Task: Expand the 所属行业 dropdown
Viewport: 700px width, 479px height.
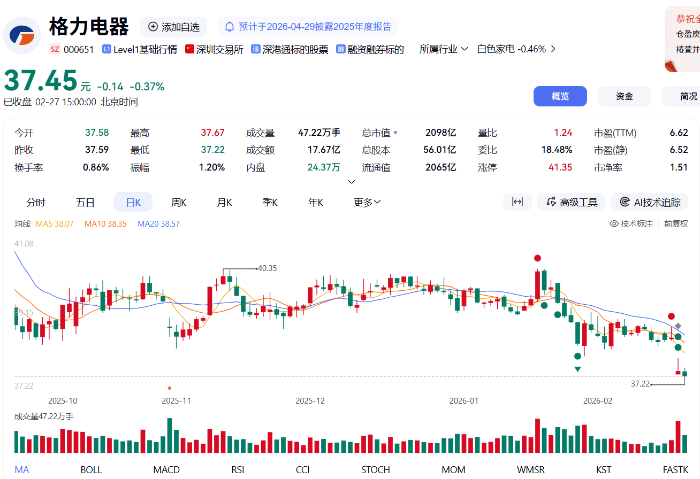Action: click(444, 49)
